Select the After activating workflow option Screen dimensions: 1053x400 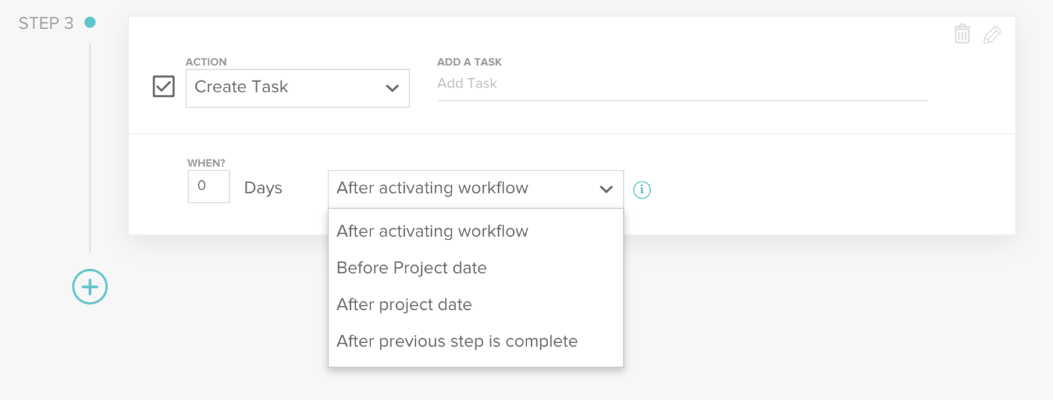pyautogui.click(x=432, y=231)
